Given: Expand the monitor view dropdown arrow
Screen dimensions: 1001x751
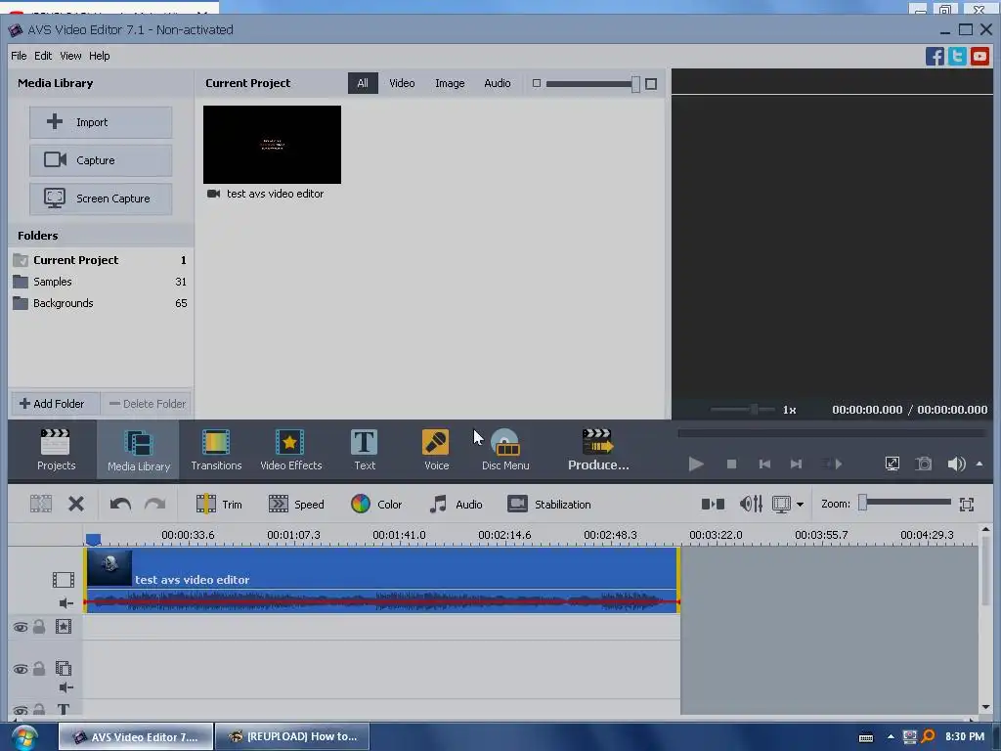Looking at the screenshot, I should coord(800,505).
